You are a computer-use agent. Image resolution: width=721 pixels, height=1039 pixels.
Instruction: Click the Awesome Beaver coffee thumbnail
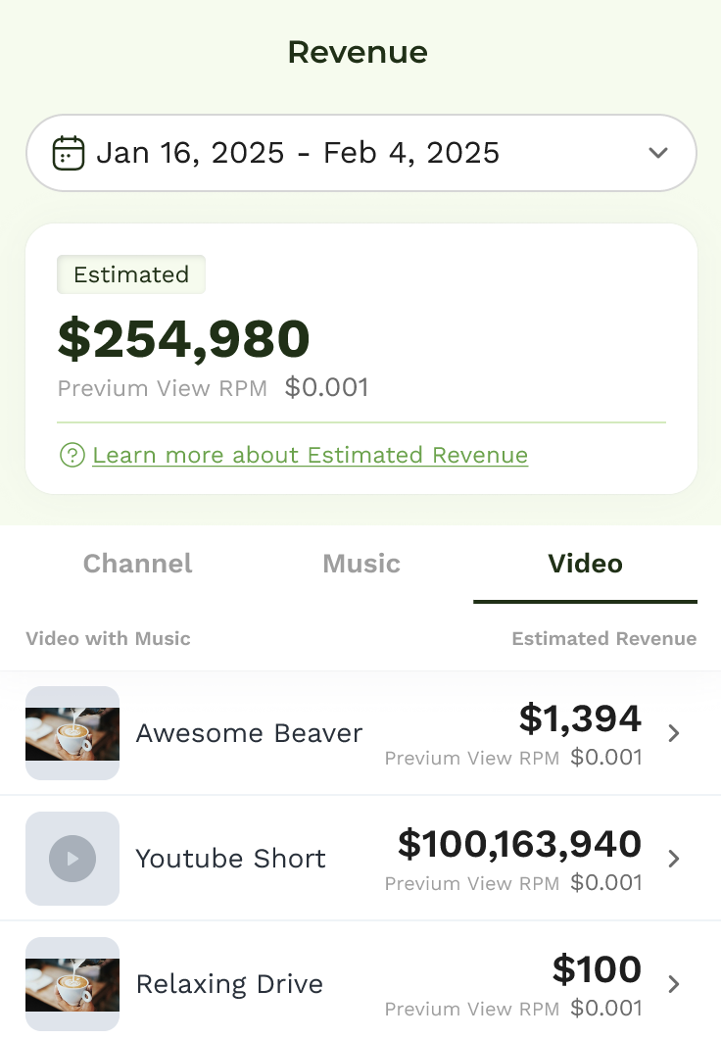(x=72, y=733)
